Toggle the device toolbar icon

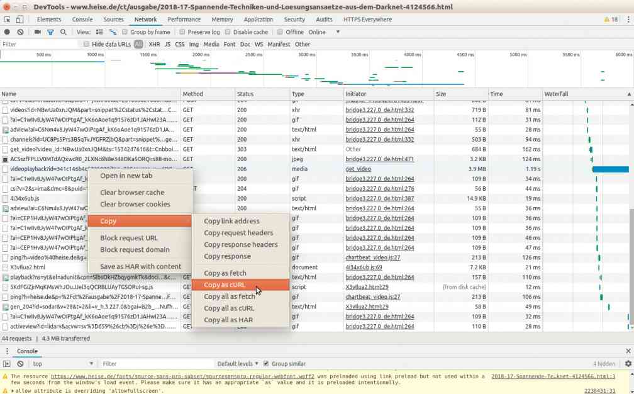pyautogui.click(x=19, y=20)
